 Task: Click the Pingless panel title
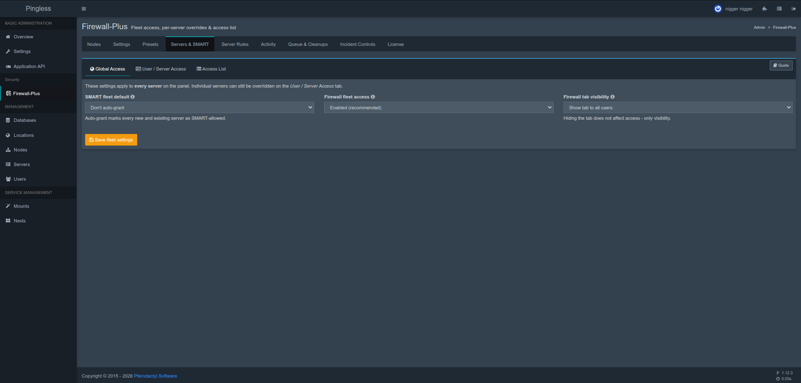(x=38, y=9)
